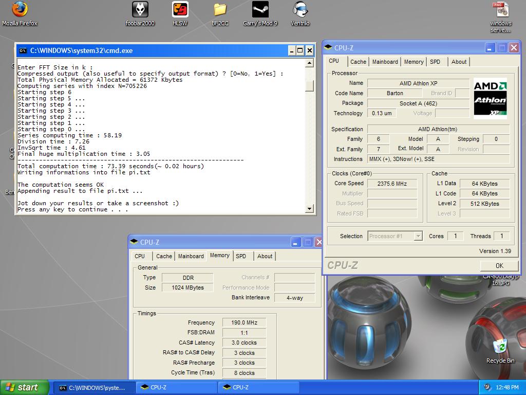526x395 pixels.
Task: Click the memory Type value DDR
Action: tap(187, 278)
